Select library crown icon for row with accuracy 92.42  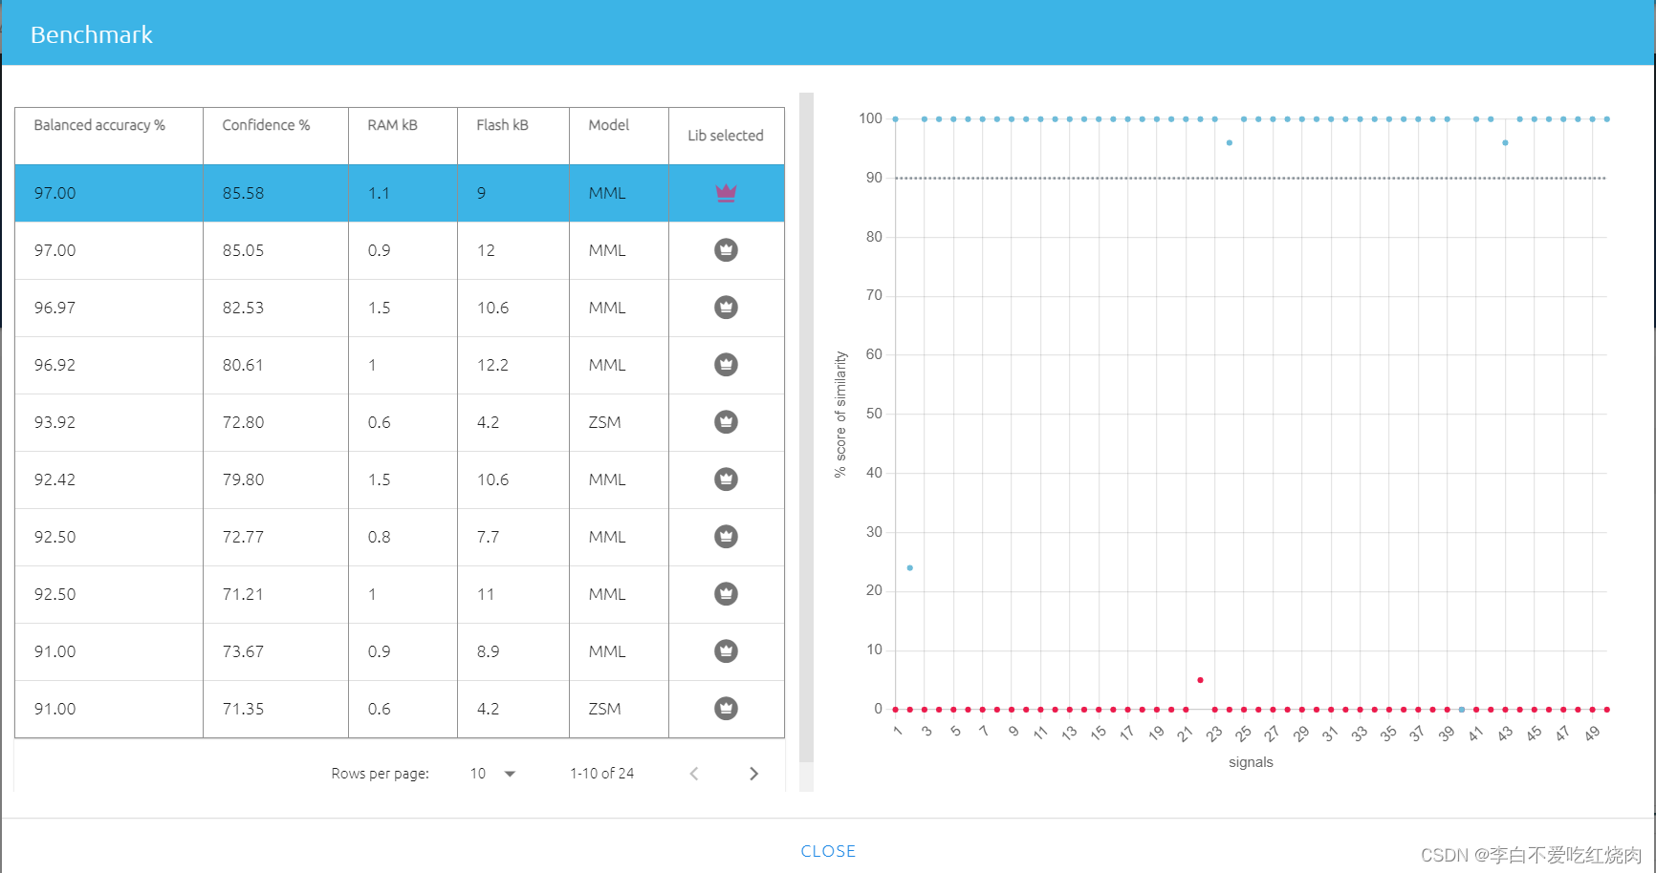tap(726, 479)
